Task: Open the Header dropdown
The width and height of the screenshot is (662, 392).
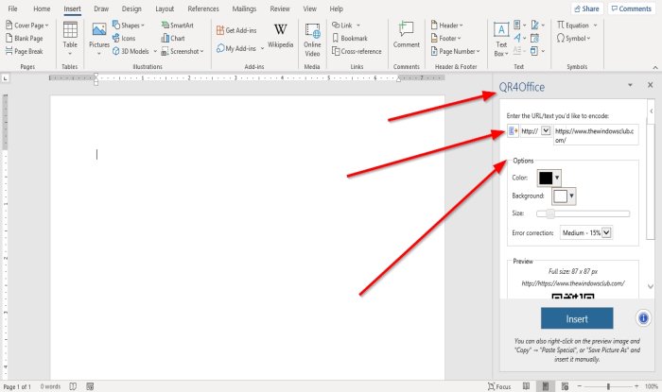Action: tap(446, 26)
